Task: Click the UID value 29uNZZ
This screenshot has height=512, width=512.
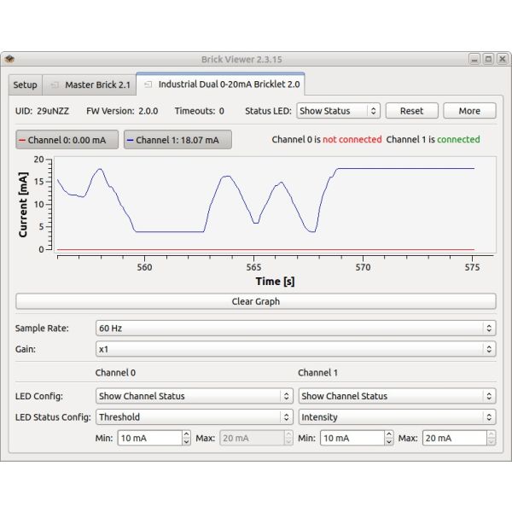Action: (53, 111)
